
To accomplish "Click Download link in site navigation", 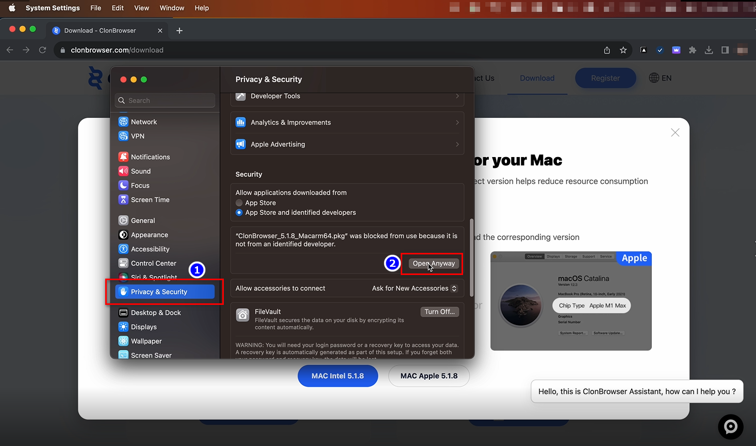I will 537,78.
